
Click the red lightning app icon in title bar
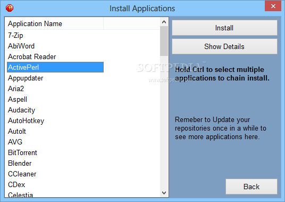[x=10, y=8]
